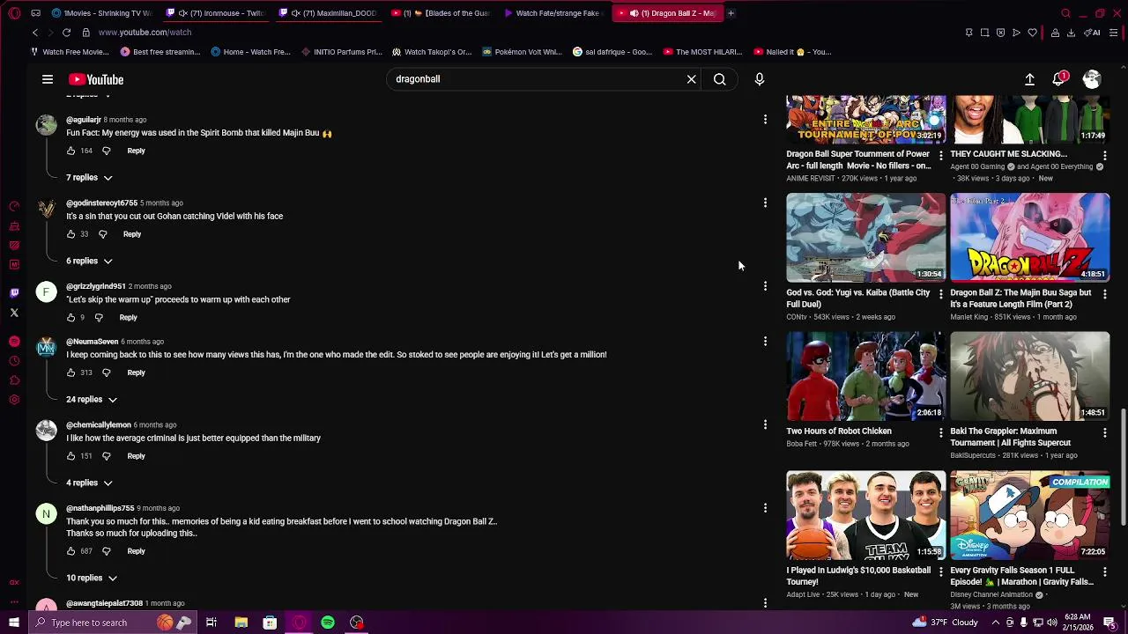
Task: Dislike the @NeumaSeven editor comment
Action: pos(107,372)
